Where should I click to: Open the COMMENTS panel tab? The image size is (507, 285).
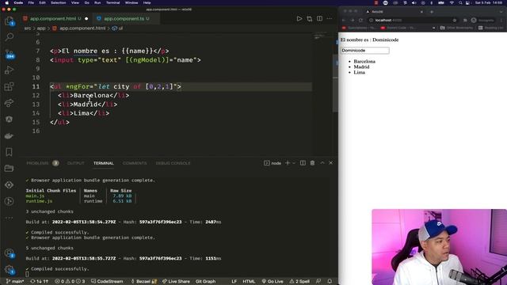coord(135,163)
